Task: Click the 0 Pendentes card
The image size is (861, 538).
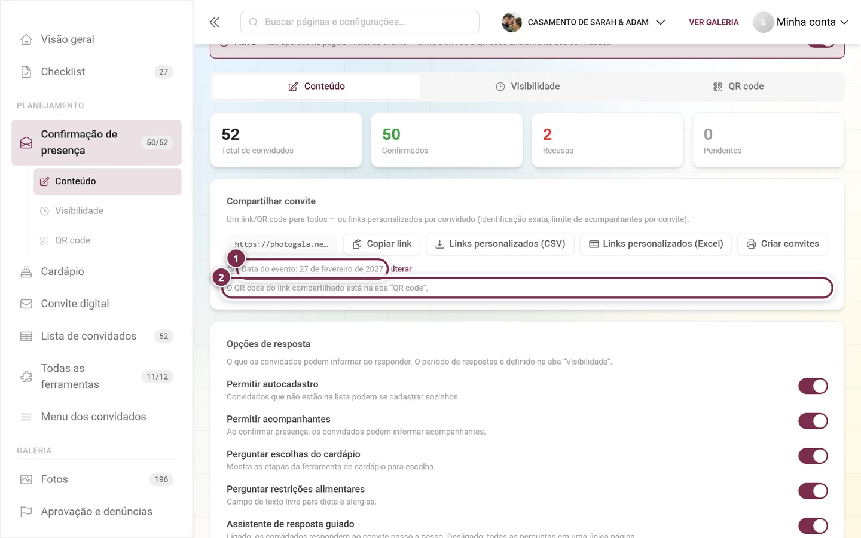Action: (x=768, y=140)
